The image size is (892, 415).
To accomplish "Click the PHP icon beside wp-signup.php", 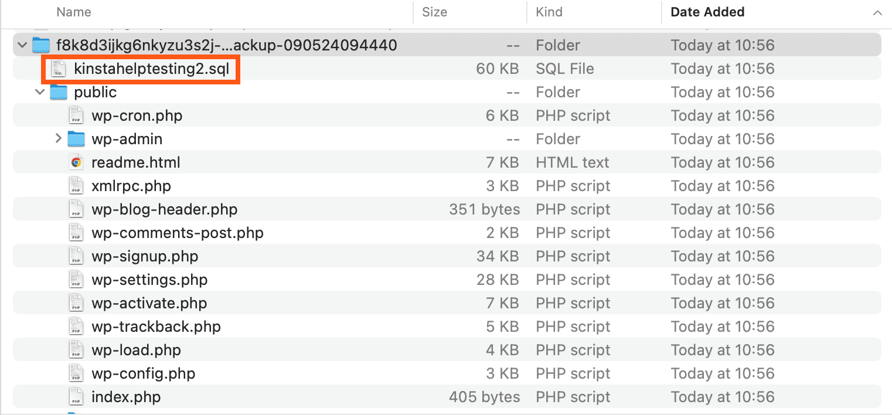I will (76, 256).
